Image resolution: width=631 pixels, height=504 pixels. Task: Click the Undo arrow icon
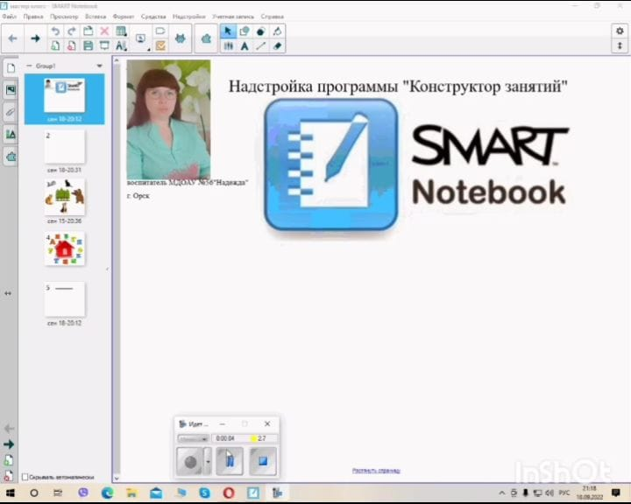coord(55,31)
